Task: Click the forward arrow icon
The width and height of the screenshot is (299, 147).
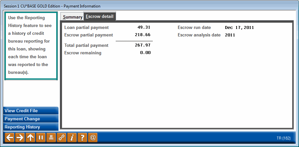Action: pos(20,138)
